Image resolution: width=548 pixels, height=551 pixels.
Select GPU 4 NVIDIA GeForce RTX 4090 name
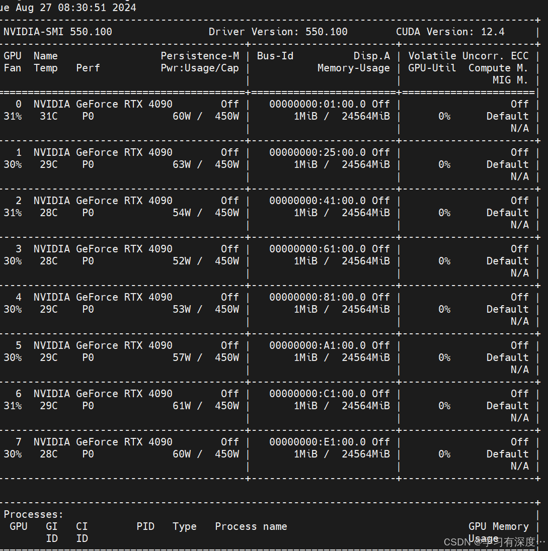[x=103, y=297]
